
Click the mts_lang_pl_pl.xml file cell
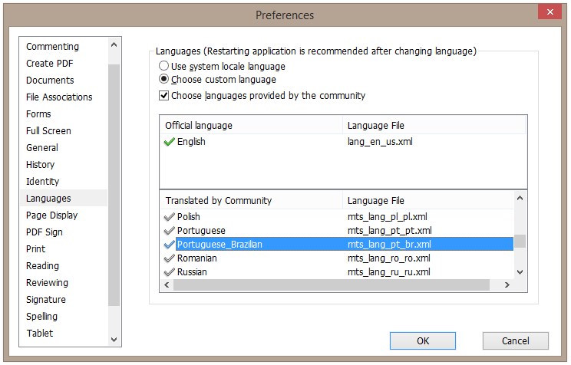[387, 217]
